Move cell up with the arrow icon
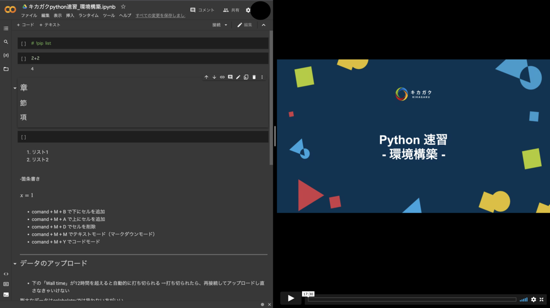The width and height of the screenshot is (550, 308). coord(206,77)
